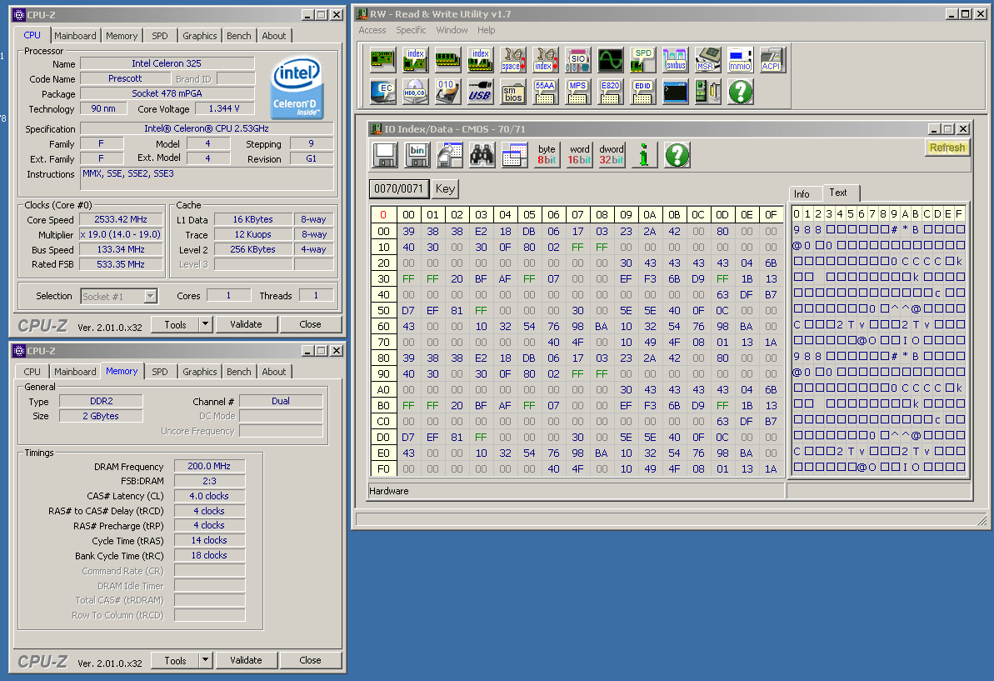Open the MPS table tool
Viewport: 994px width, 681px height.
coord(577,92)
